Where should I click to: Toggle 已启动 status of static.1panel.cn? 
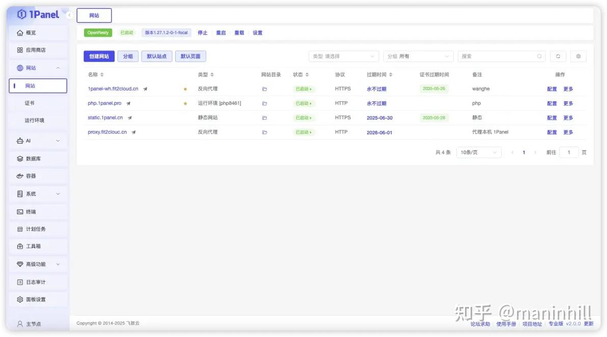303,118
